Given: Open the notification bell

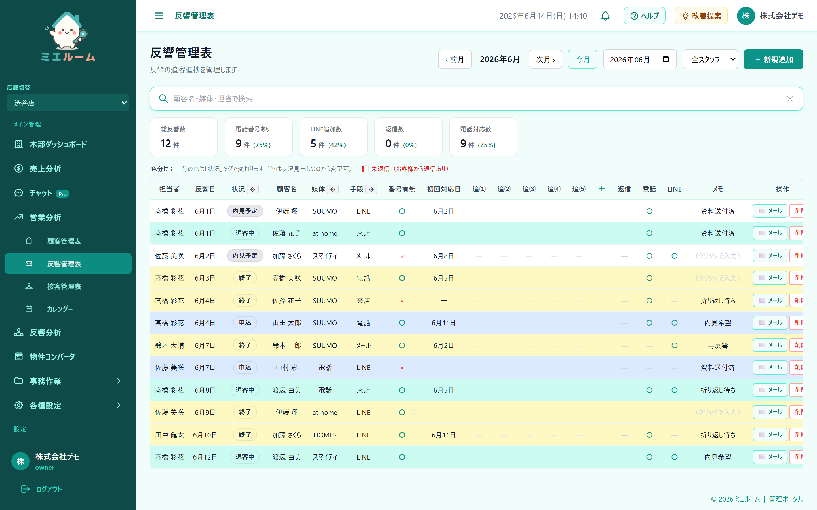Looking at the screenshot, I should click(x=605, y=16).
